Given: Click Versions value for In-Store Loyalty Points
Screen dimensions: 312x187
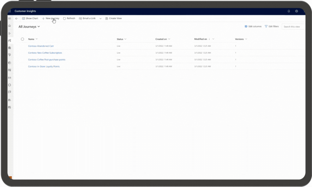Looking at the screenshot, I should [x=236, y=66].
